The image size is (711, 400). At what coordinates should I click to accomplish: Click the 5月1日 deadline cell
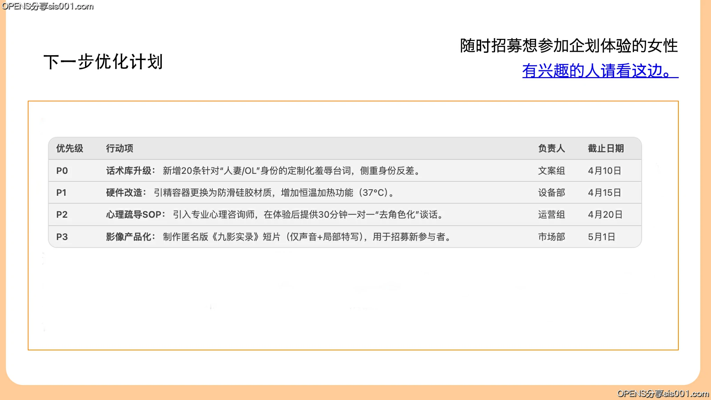pos(602,237)
